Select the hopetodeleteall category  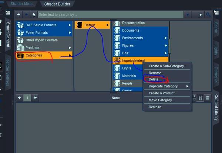coord(141,60)
